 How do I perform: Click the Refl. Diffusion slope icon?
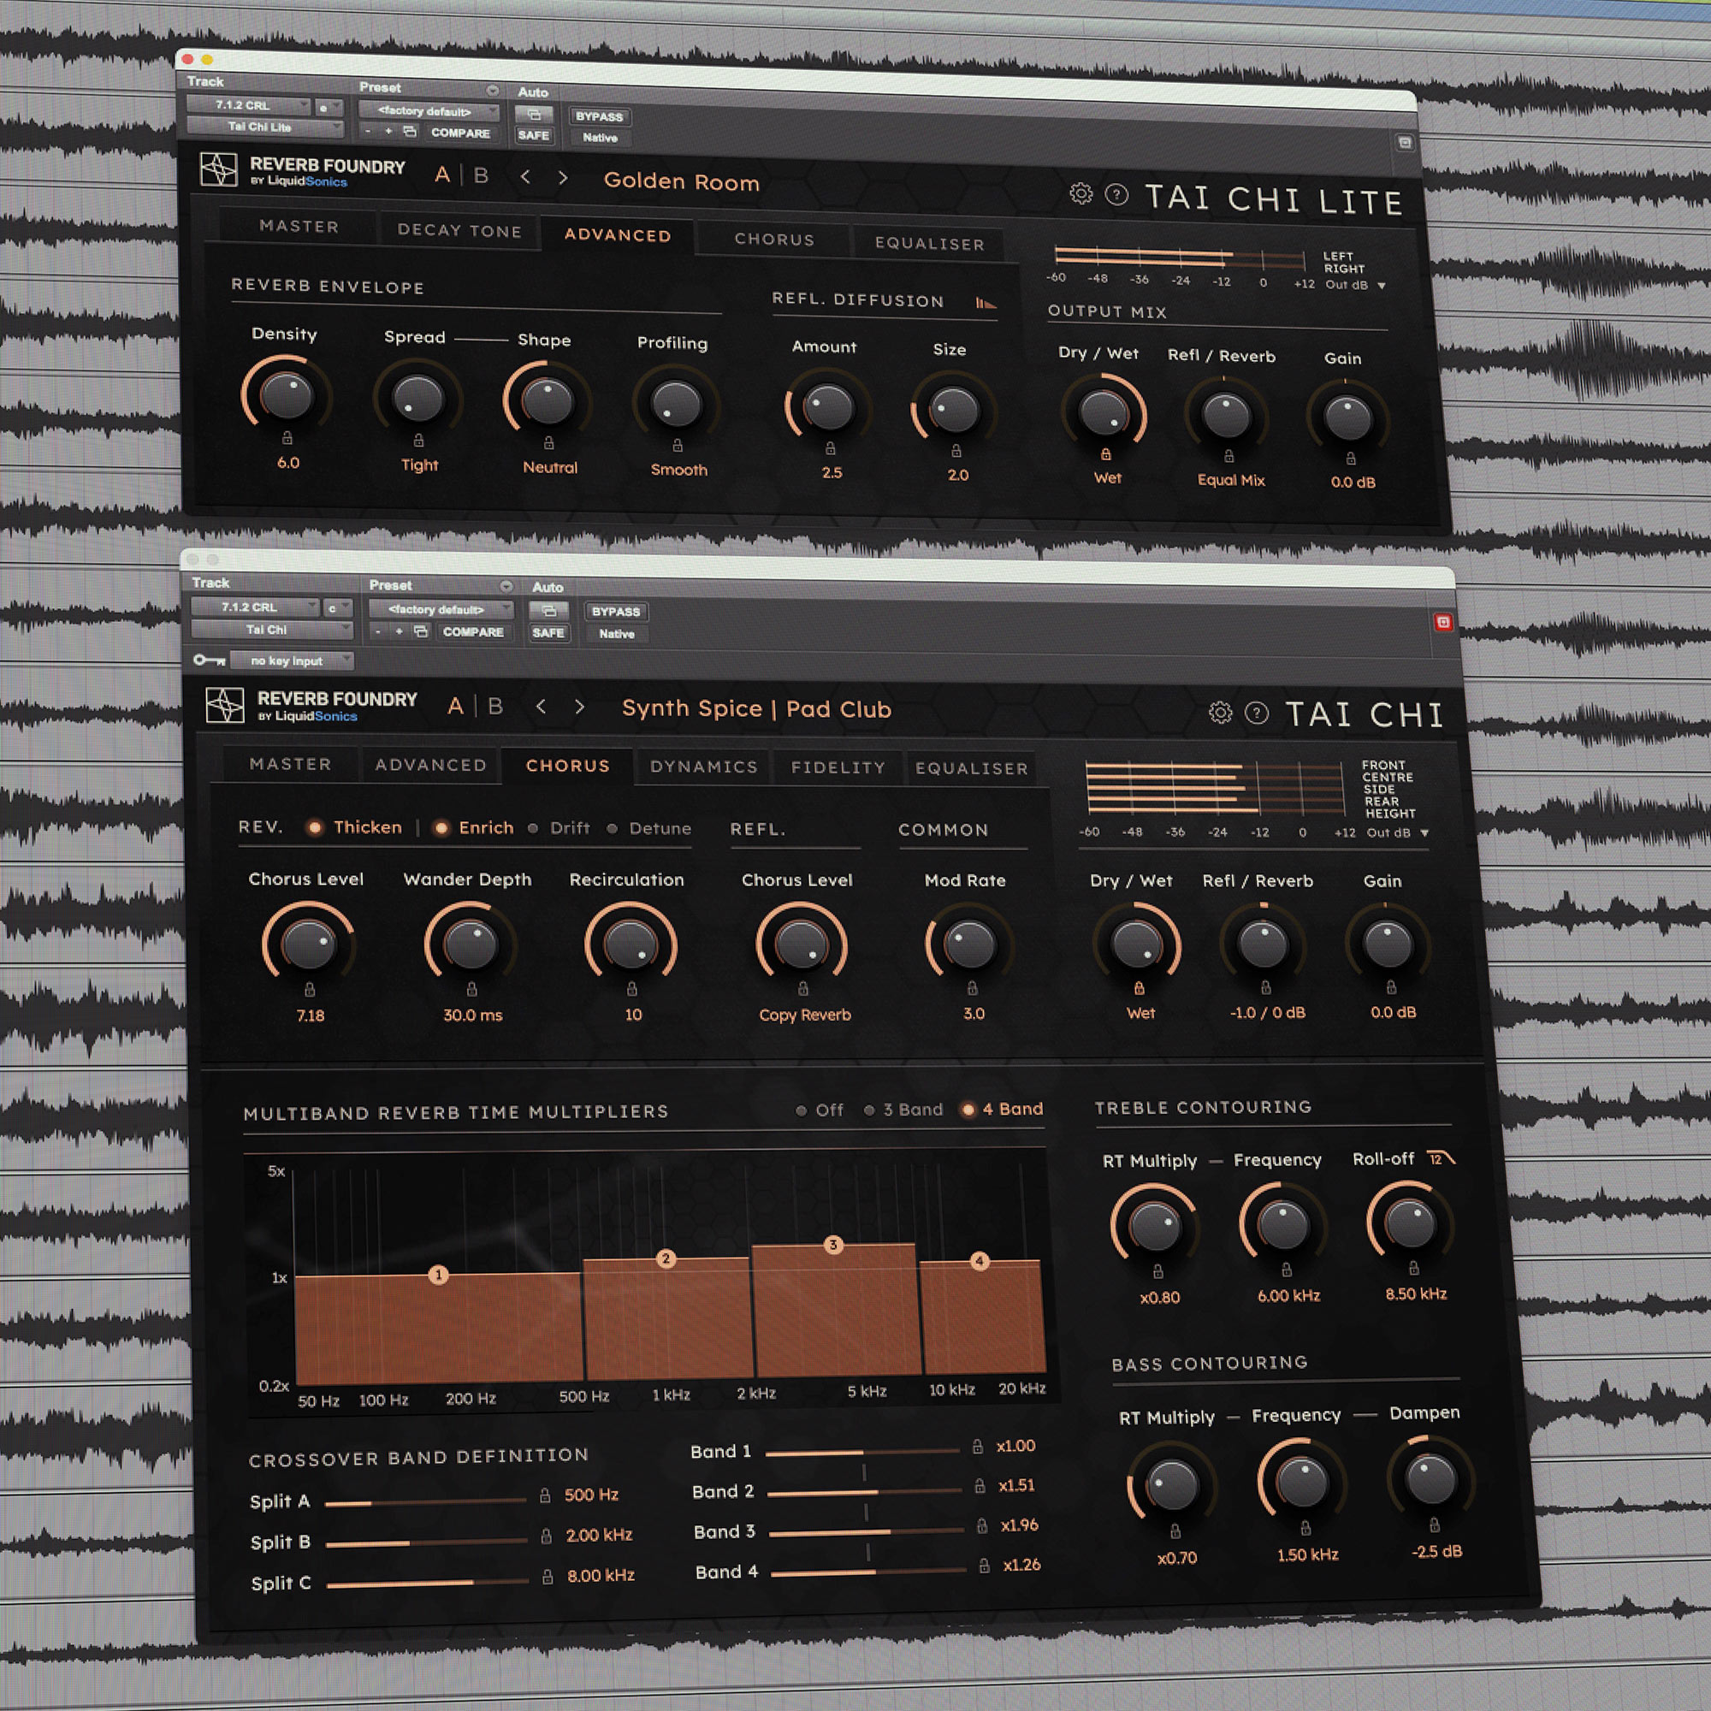click(x=986, y=301)
